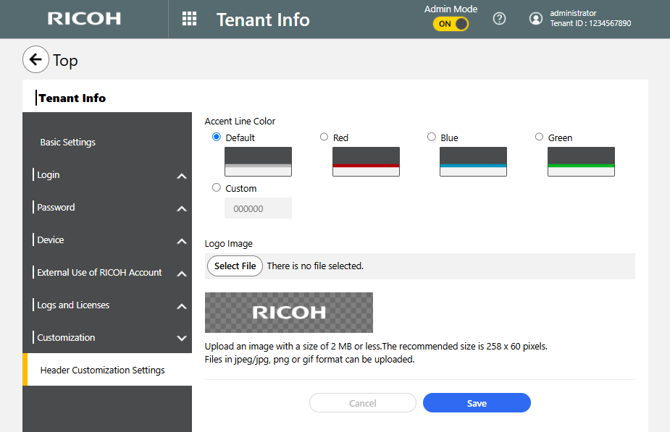Select the Green accent line radio button
This screenshot has height=432, width=670.
click(539, 137)
